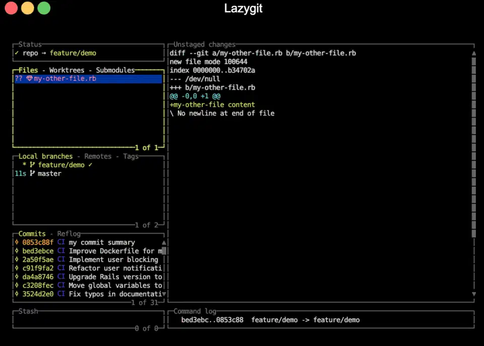Click the CI icon on the Upgrade Rails commit
This screenshot has height=346, width=484.
(x=61, y=276)
